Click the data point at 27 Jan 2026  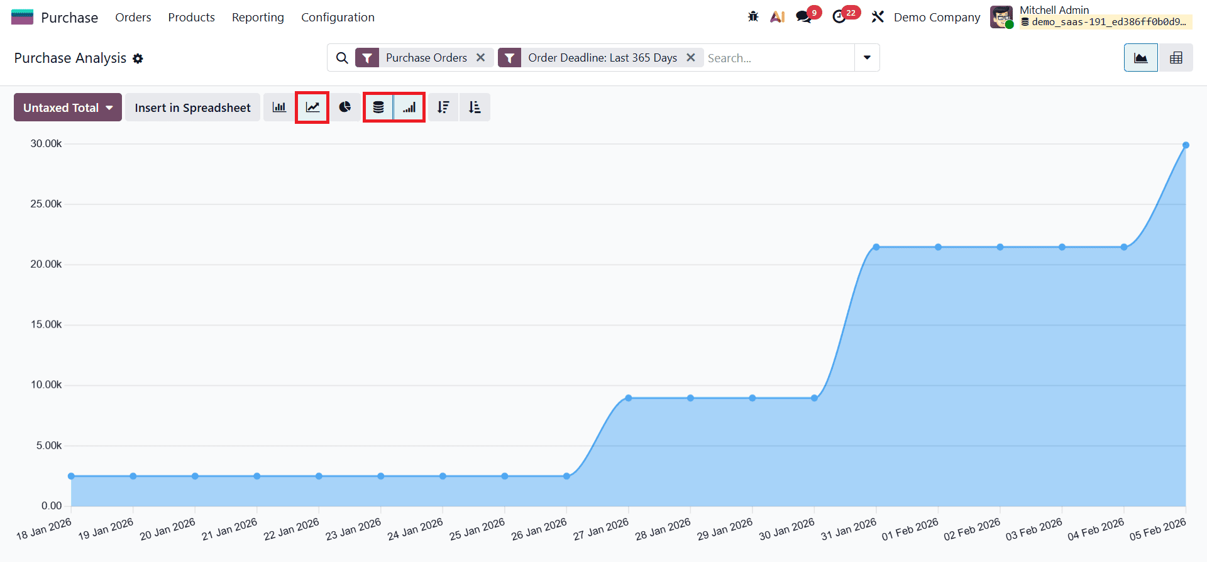coord(628,398)
